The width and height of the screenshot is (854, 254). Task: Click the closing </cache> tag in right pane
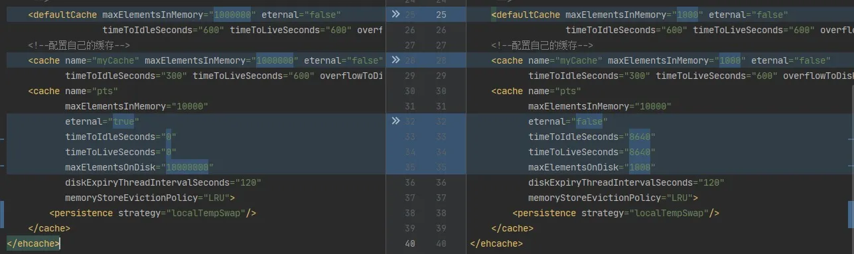pos(512,228)
